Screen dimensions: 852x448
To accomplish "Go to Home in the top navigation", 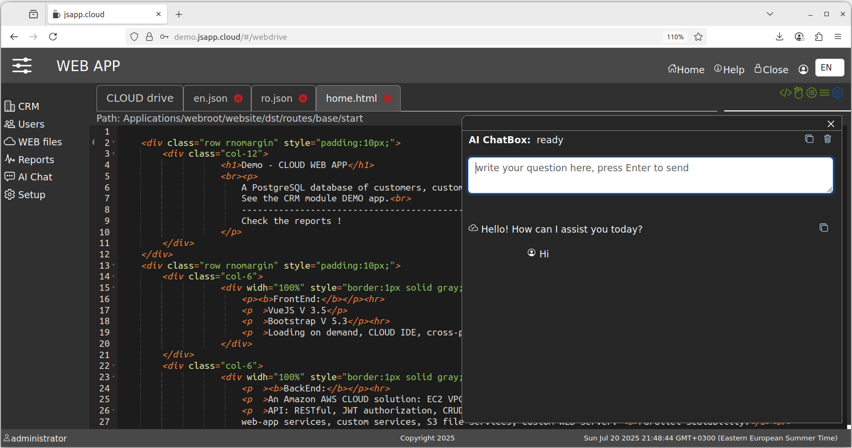I will pyautogui.click(x=686, y=69).
